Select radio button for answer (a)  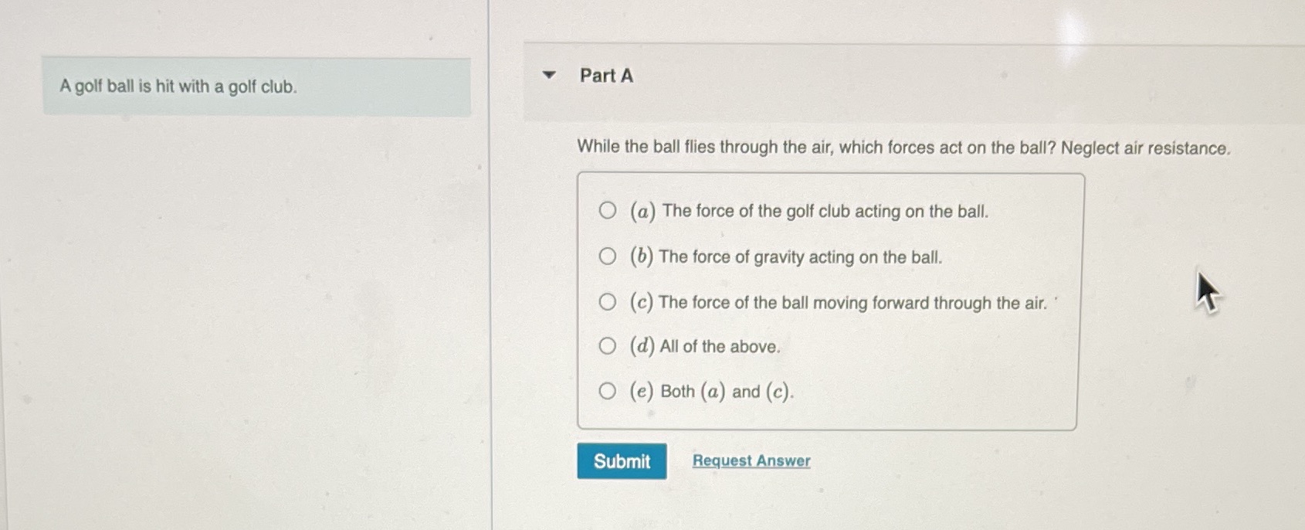click(x=608, y=209)
